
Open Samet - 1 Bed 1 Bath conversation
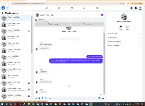(16, 31)
